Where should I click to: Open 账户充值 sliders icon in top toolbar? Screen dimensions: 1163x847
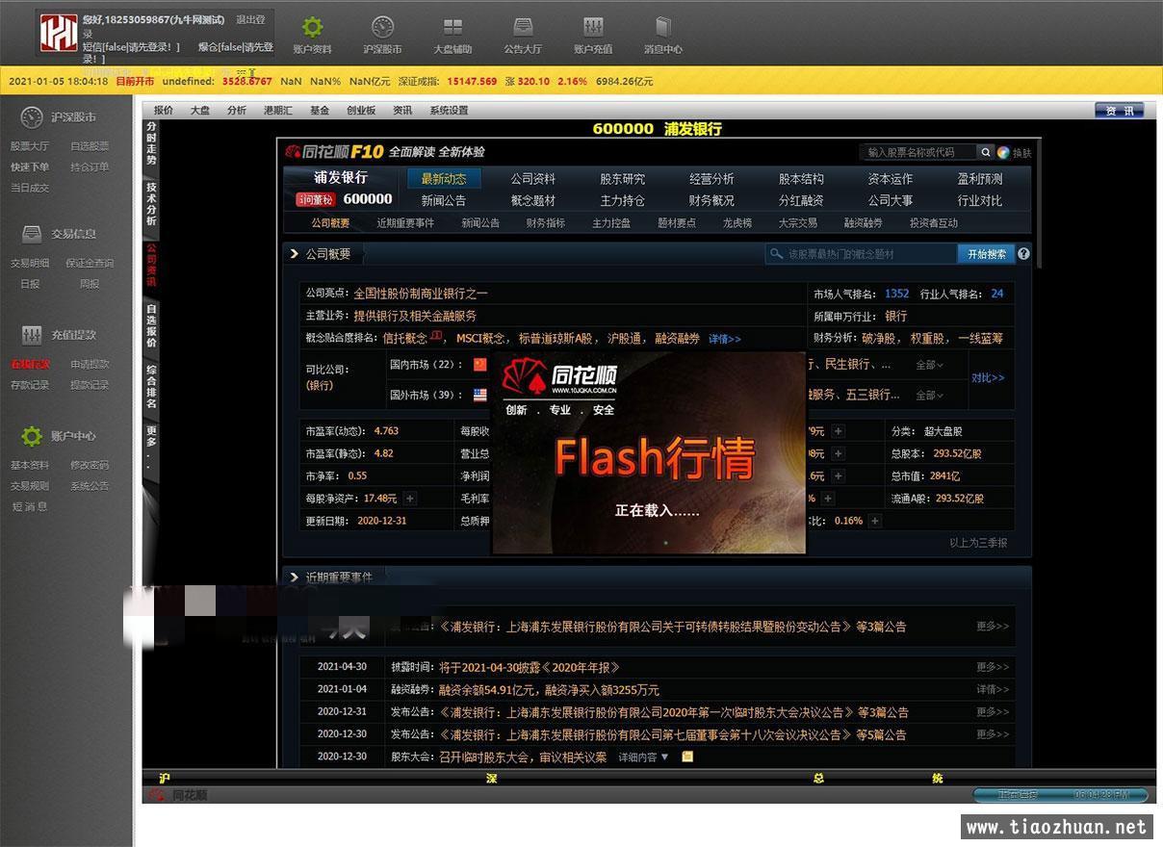click(593, 27)
